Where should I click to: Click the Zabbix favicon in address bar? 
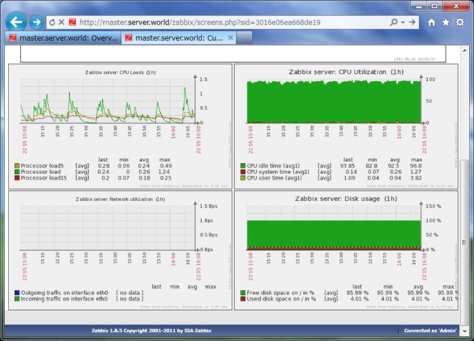click(72, 22)
